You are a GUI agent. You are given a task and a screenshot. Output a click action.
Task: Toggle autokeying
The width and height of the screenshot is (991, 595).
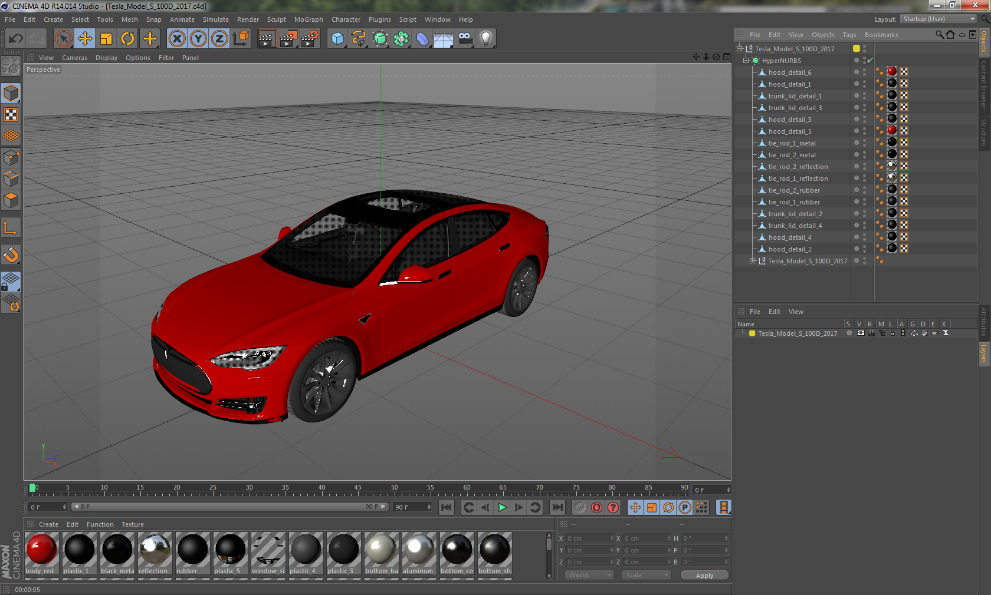pos(596,507)
